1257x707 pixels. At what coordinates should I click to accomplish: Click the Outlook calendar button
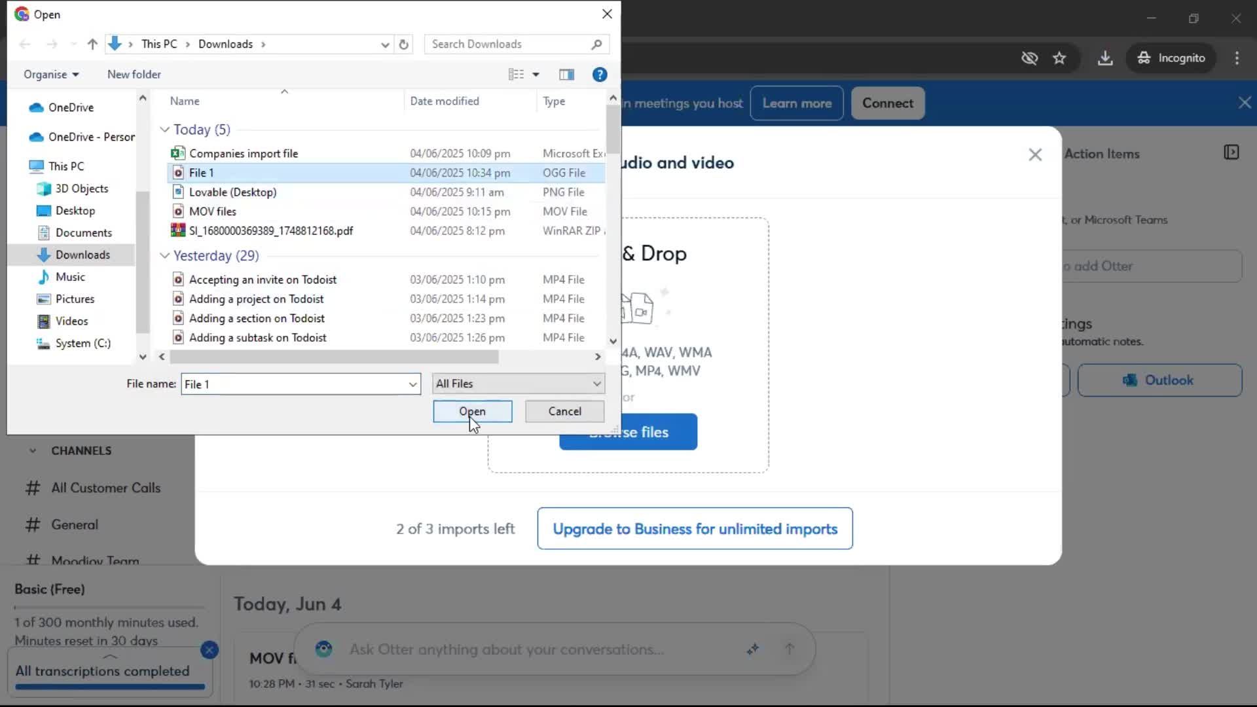pos(1159,380)
